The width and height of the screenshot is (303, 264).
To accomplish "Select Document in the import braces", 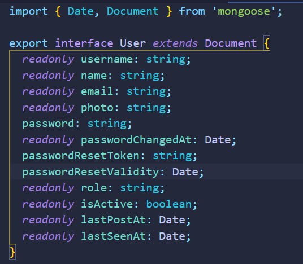I will (x=133, y=11).
